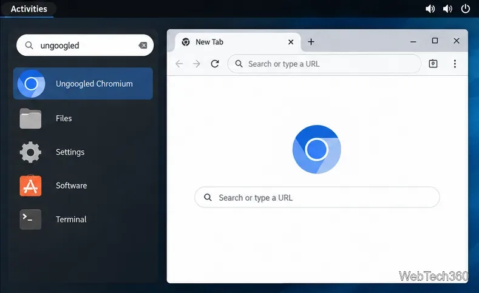Image resolution: width=479 pixels, height=293 pixels.
Task: Open the Software store app
Action: tap(30, 186)
